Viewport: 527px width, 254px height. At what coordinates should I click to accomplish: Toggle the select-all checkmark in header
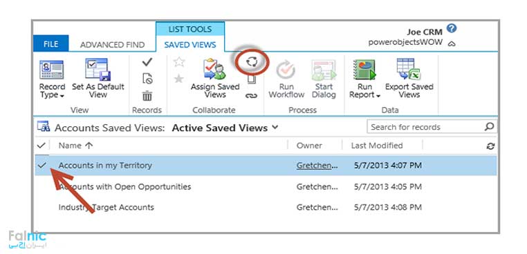click(41, 146)
